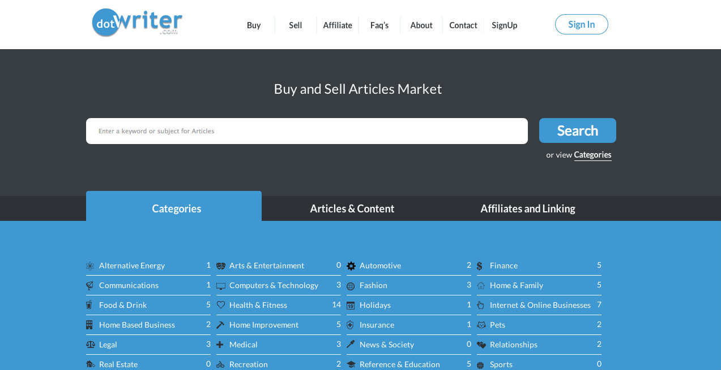The width and height of the screenshot is (721, 370).
Task: Switch to the Affiliates and Linking tab
Action: click(527, 208)
